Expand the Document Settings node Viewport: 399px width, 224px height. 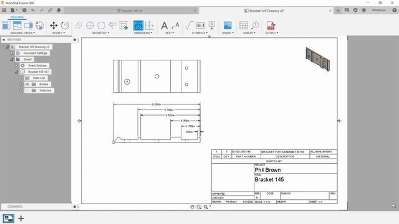point(11,53)
